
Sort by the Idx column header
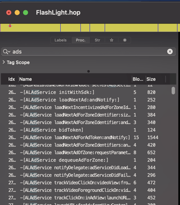11,79
